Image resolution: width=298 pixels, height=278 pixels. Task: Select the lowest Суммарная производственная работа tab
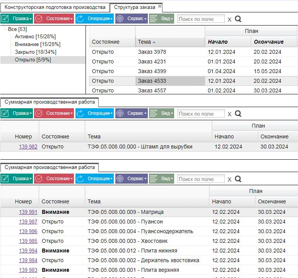50,167
